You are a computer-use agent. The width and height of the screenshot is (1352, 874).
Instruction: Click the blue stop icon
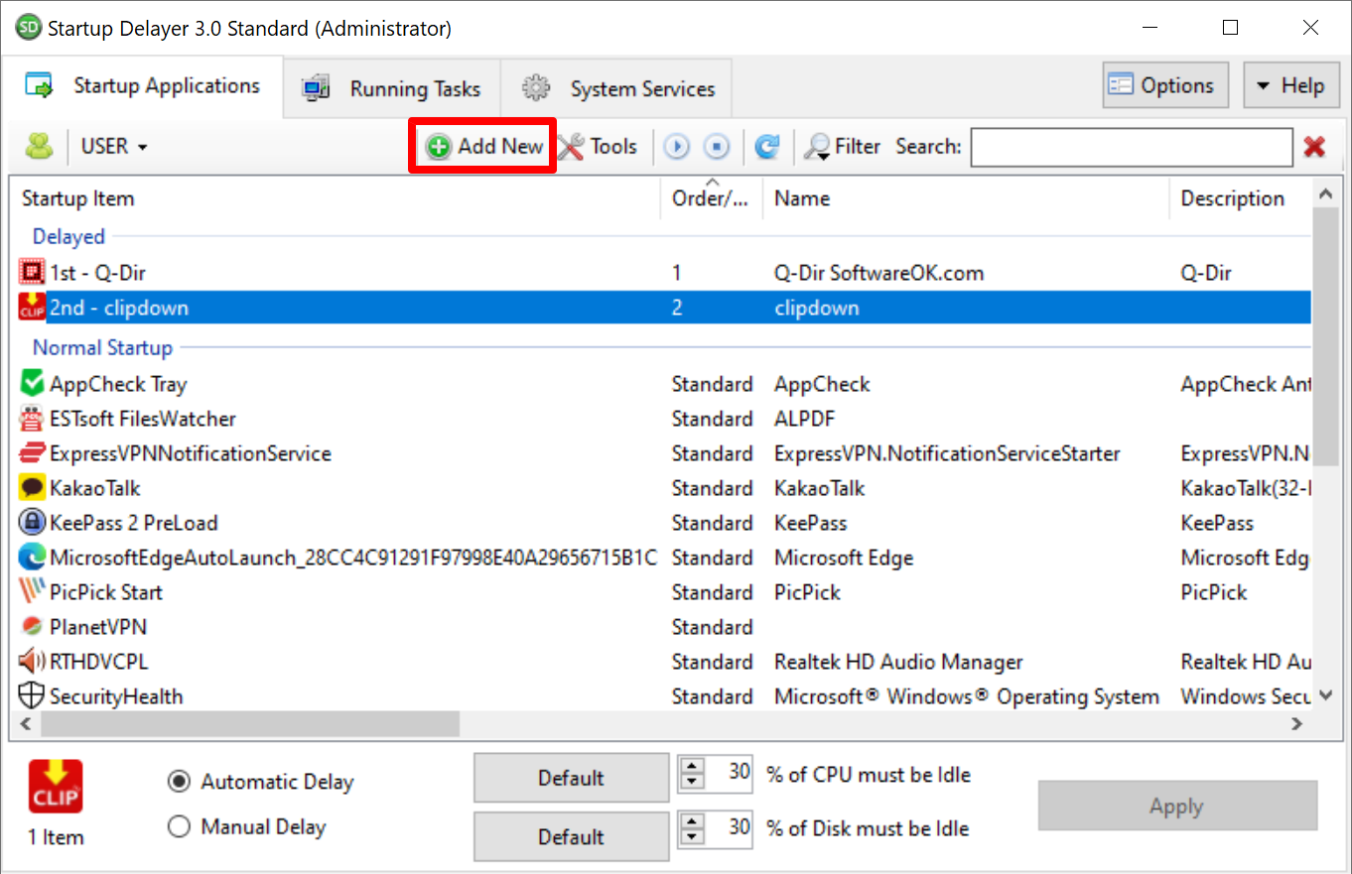(x=717, y=148)
